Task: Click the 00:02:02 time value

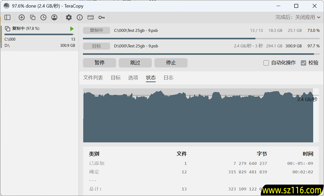Action: [x=303, y=172]
